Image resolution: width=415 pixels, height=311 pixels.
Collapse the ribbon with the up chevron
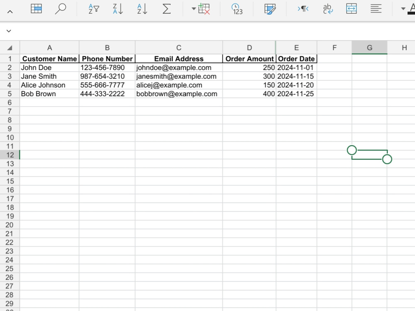[10, 12]
